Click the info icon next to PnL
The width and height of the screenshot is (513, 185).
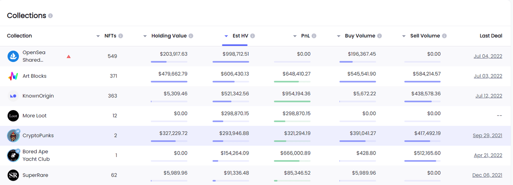pyautogui.click(x=314, y=36)
